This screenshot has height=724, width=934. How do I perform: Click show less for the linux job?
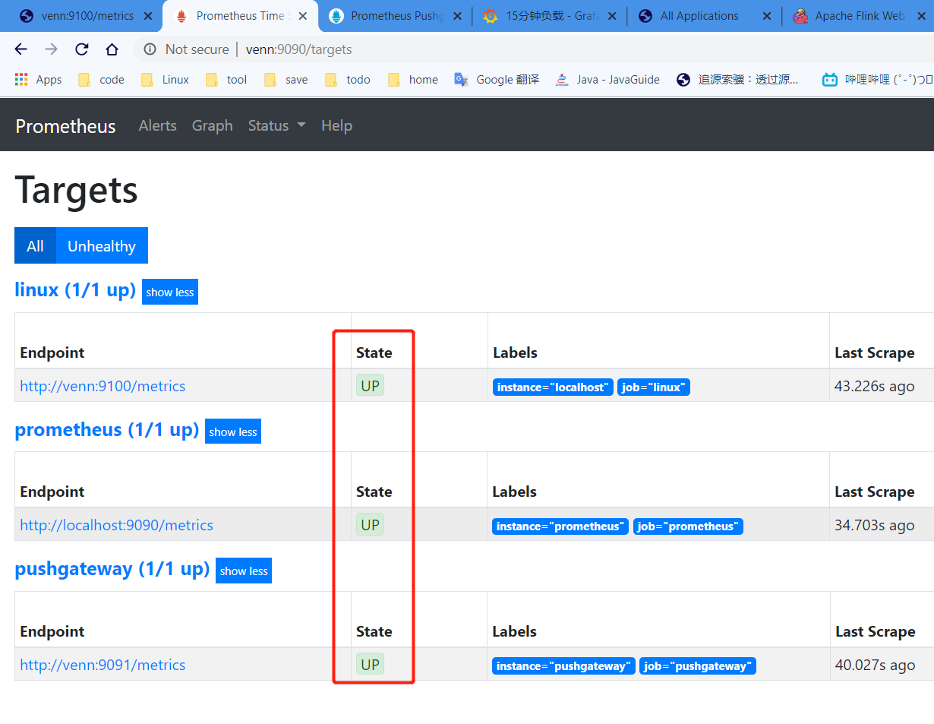tap(169, 292)
